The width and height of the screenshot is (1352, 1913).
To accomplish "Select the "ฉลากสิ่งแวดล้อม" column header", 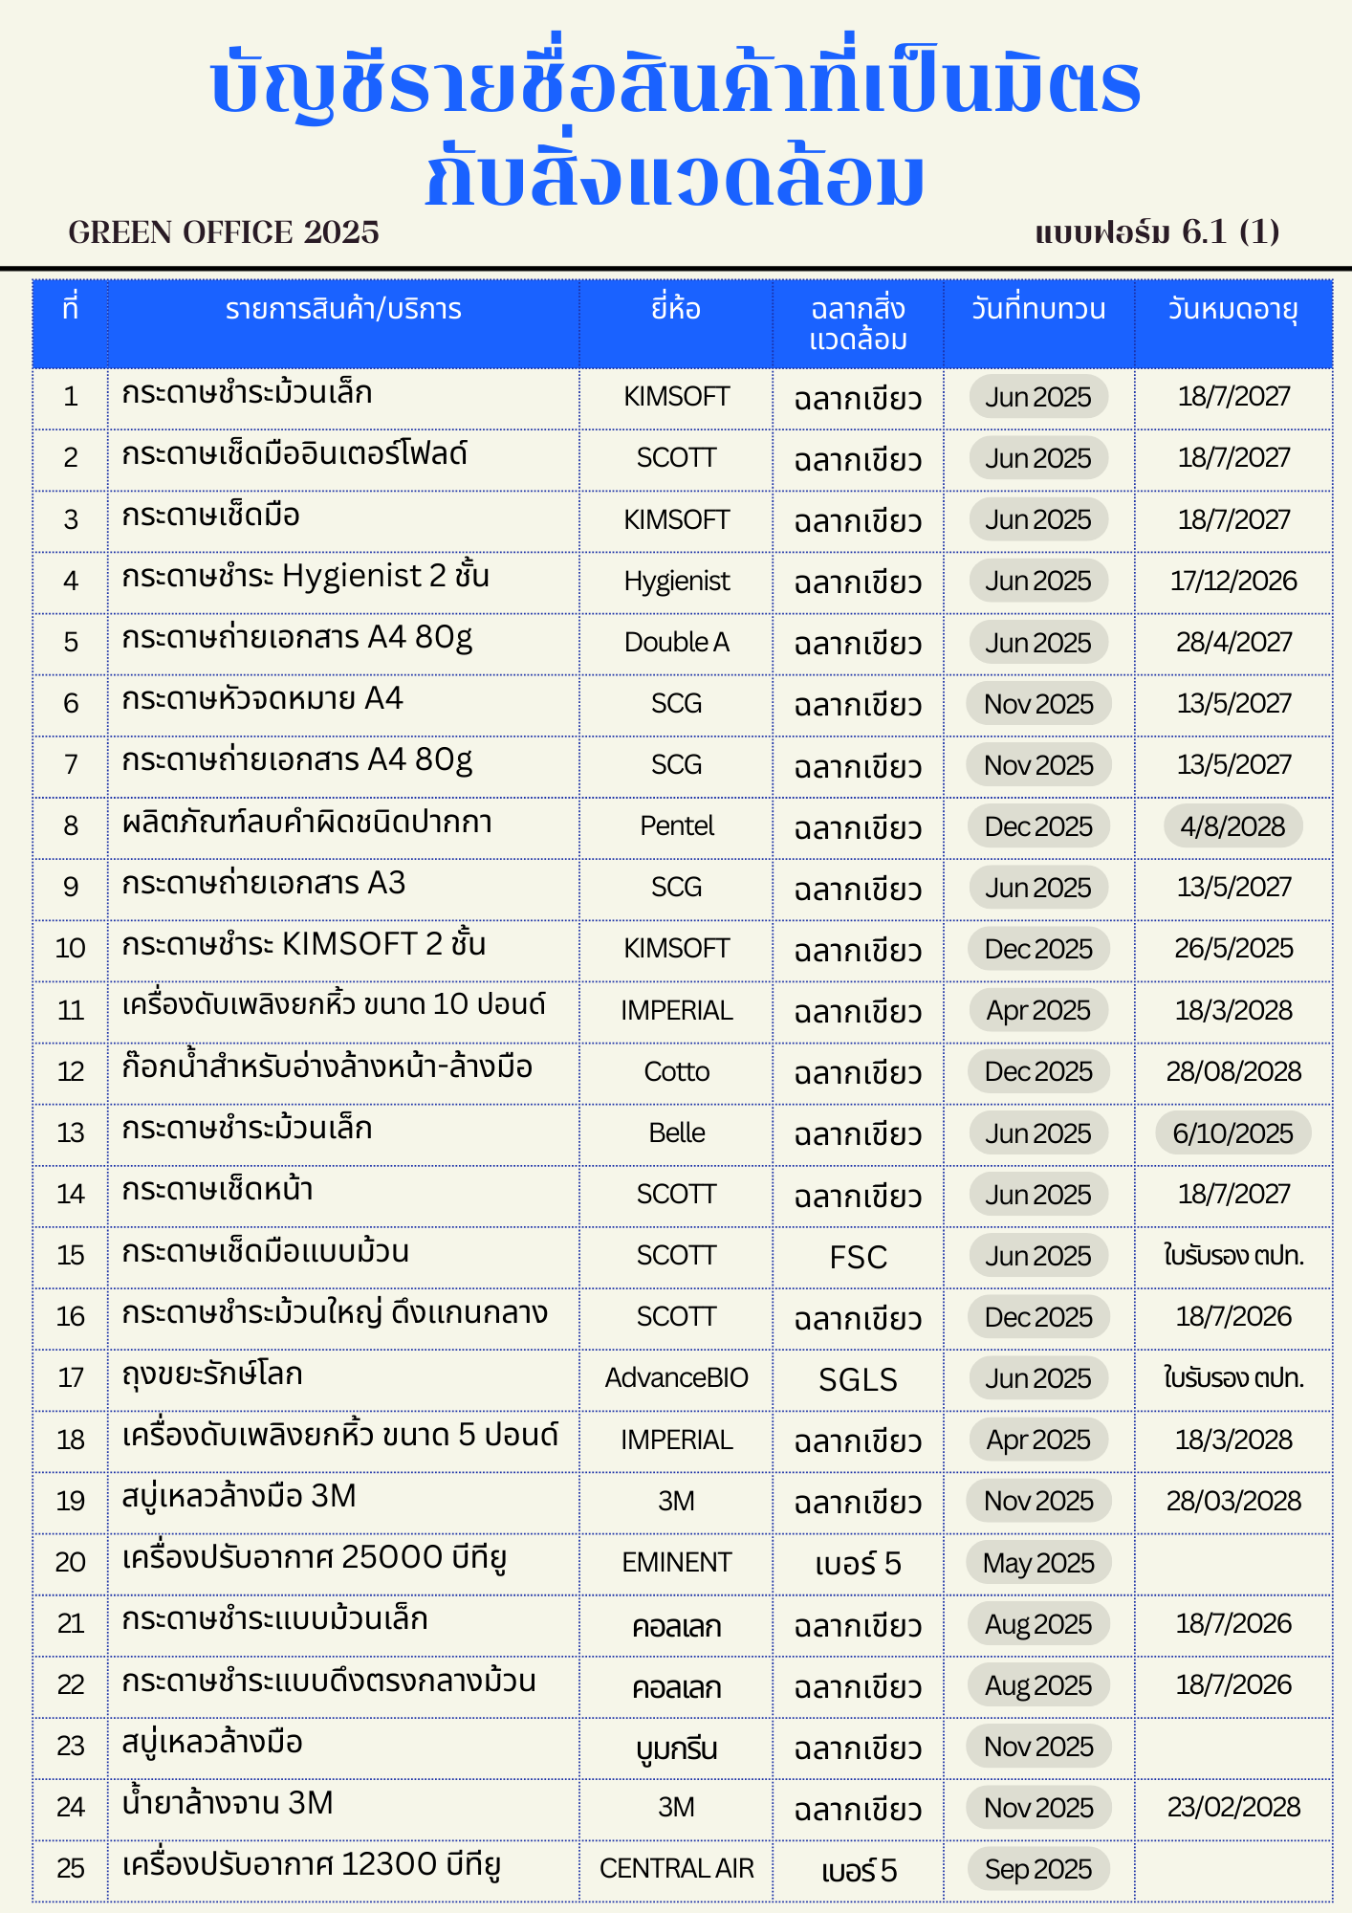I will tap(858, 323).
